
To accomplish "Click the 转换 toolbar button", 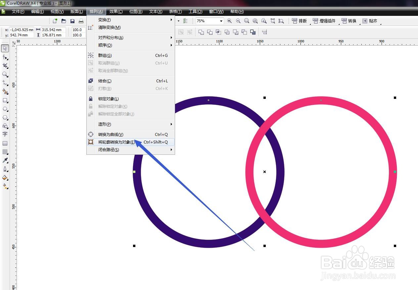I will (349, 21).
